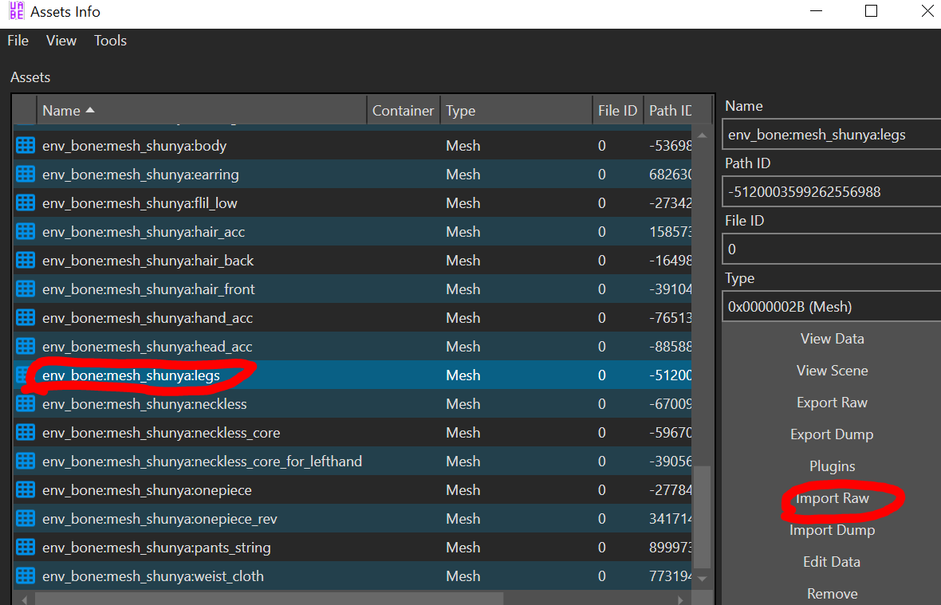Image resolution: width=941 pixels, height=605 pixels.
Task: Click the Path ID field with -5120003599262556988
Action: pyautogui.click(x=832, y=192)
